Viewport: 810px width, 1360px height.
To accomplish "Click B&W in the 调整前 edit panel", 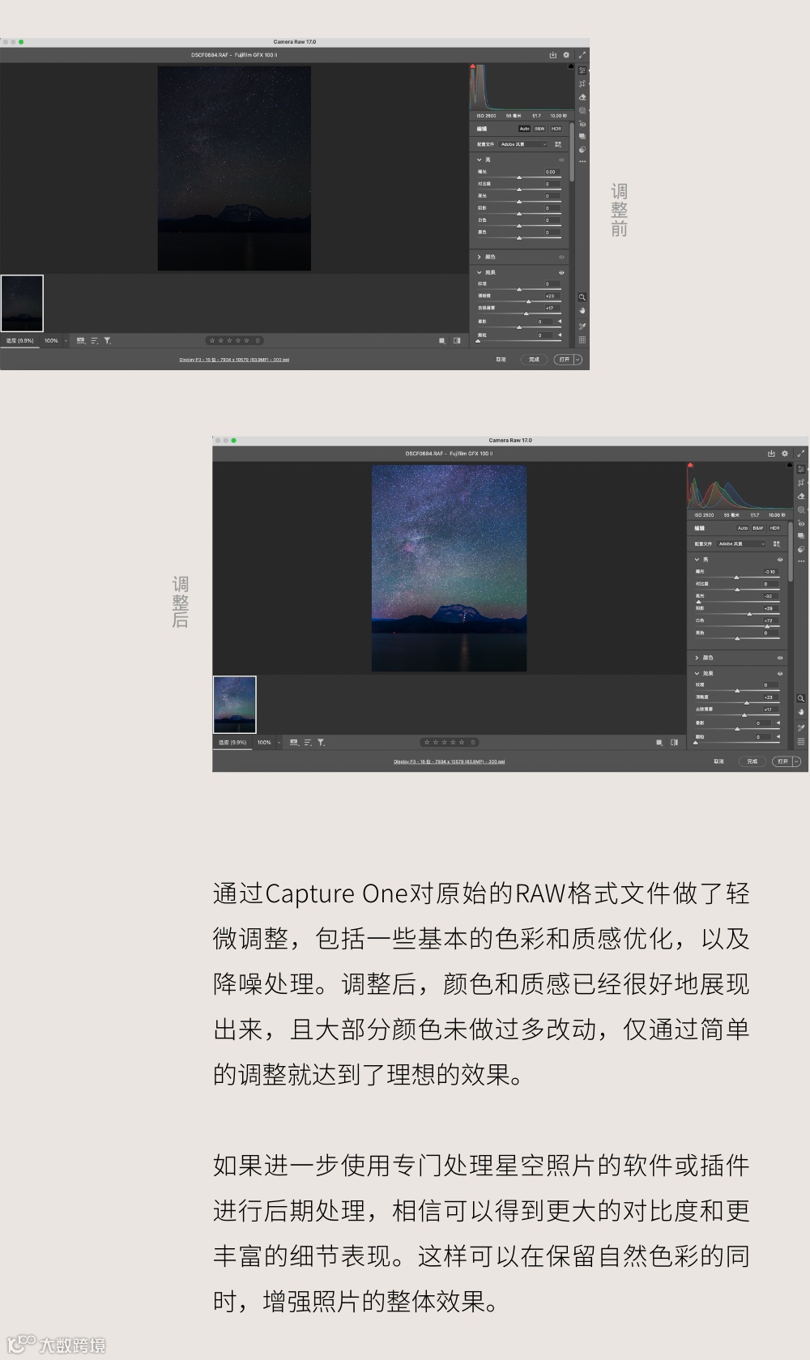I will click(539, 129).
